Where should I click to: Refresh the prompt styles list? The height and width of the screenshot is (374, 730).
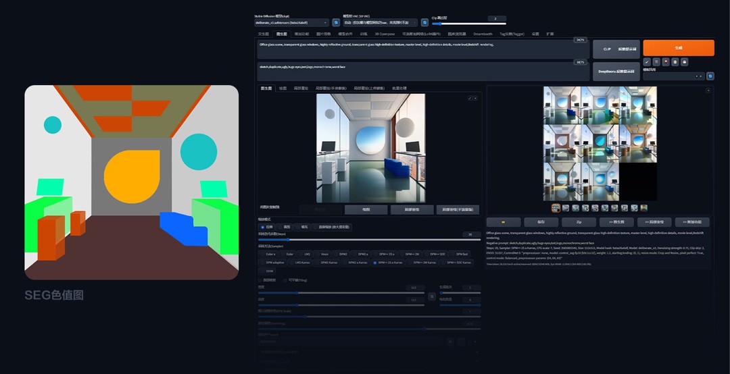click(710, 76)
